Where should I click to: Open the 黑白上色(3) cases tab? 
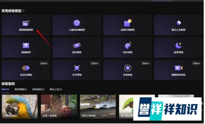click(56, 89)
